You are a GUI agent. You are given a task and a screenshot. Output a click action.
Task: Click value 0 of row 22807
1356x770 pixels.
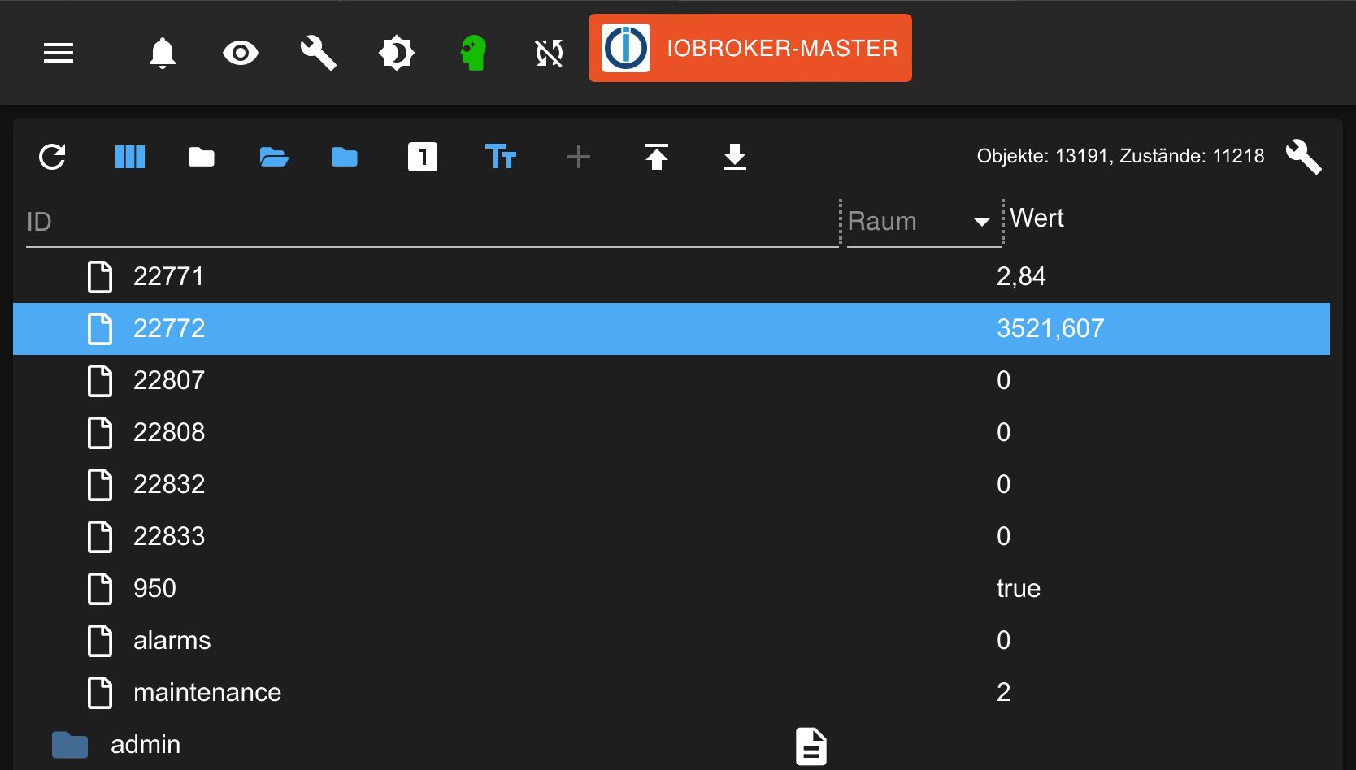[1004, 381]
